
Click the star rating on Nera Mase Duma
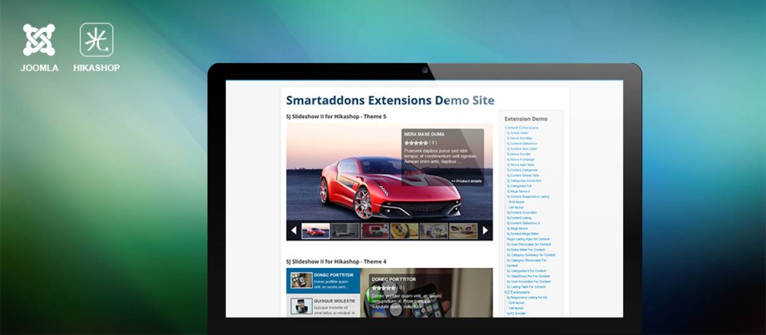point(416,143)
